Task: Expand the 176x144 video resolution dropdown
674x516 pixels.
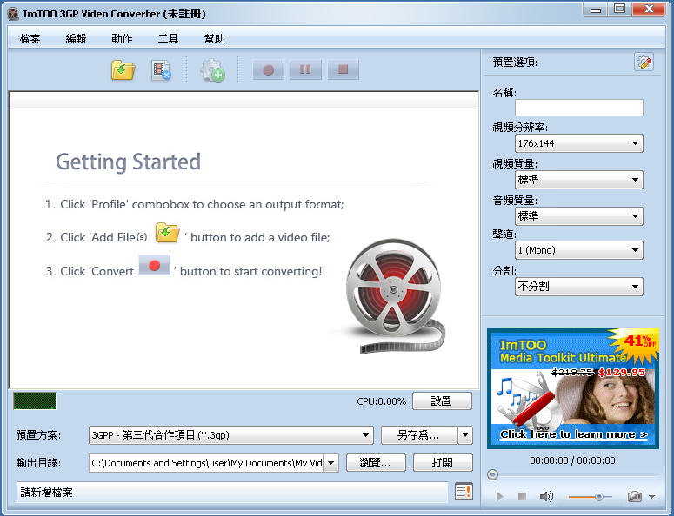Action: coord(578,143)
